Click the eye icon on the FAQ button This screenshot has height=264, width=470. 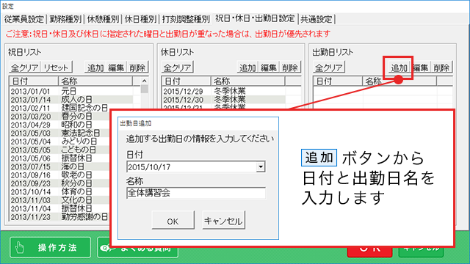tap(105, 248)
